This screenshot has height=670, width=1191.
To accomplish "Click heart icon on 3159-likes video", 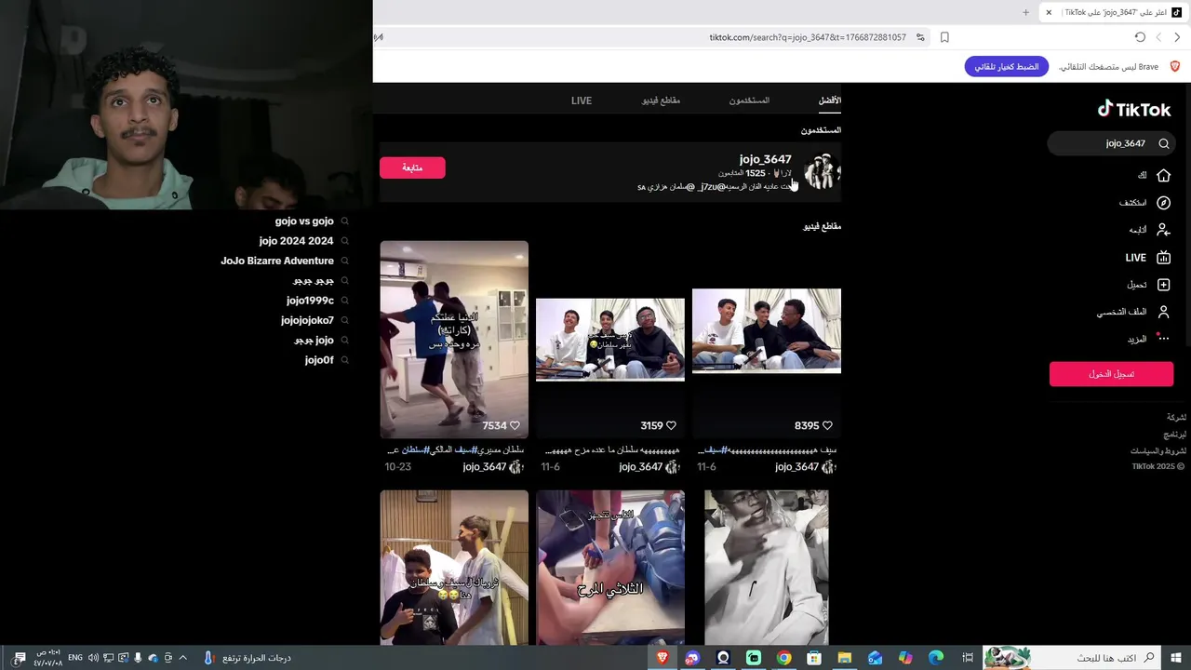I will 671,425.
